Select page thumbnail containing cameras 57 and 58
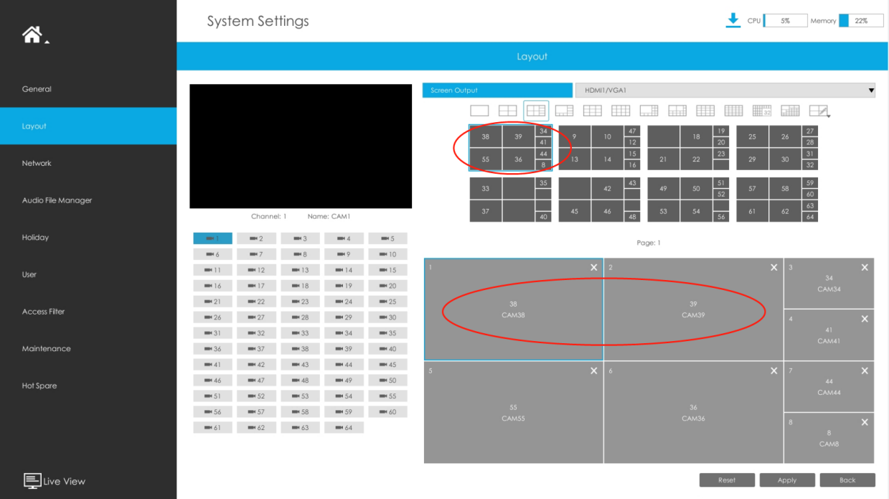This screenshot has height=499, width=889. [x=777, y=200]
